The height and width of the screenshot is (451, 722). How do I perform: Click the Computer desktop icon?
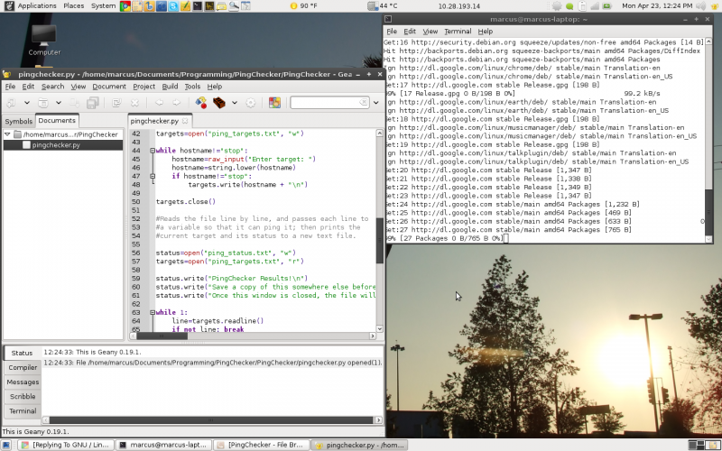[44, 41]
